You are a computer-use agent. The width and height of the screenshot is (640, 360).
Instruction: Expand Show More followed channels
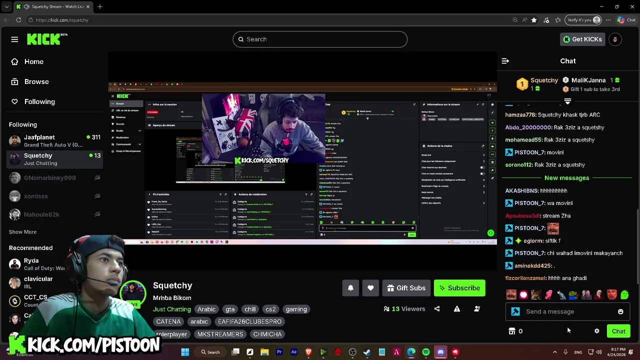coord(22,232)
